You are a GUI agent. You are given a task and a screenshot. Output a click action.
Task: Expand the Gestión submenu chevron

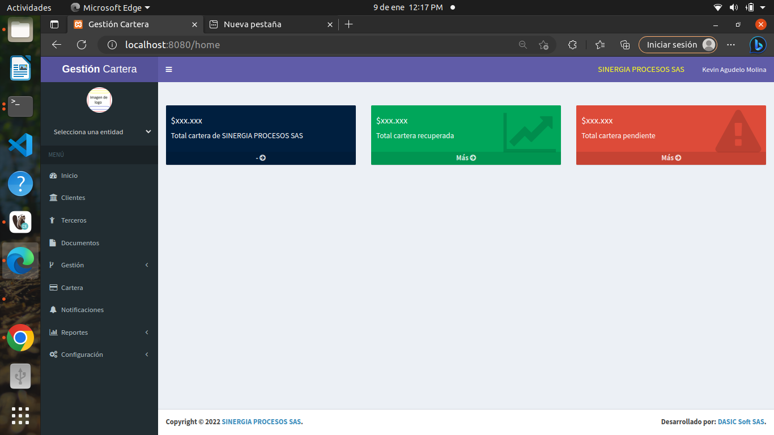pyautogui.click(x=147, y=265)
